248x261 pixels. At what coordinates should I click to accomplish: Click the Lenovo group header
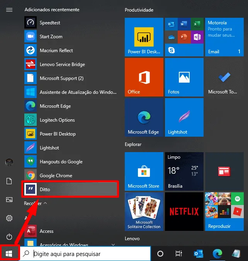(132, 239)
